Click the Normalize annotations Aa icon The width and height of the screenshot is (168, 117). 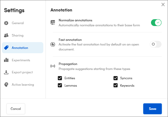tap(53, 23)
